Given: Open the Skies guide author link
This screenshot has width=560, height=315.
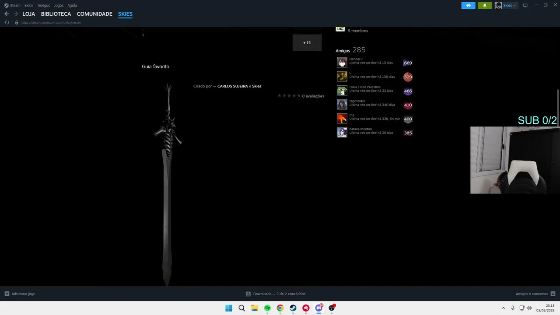Looking at the screenshot, I should [x=257, y=86].
